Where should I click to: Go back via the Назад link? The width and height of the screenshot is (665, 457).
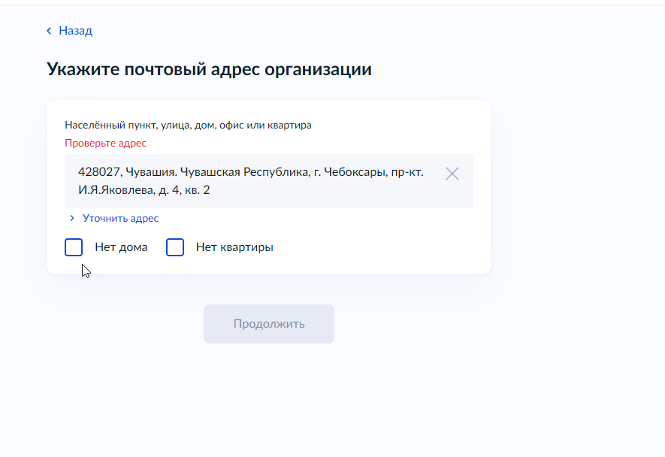pyautogui.click(x=70, y=31)
